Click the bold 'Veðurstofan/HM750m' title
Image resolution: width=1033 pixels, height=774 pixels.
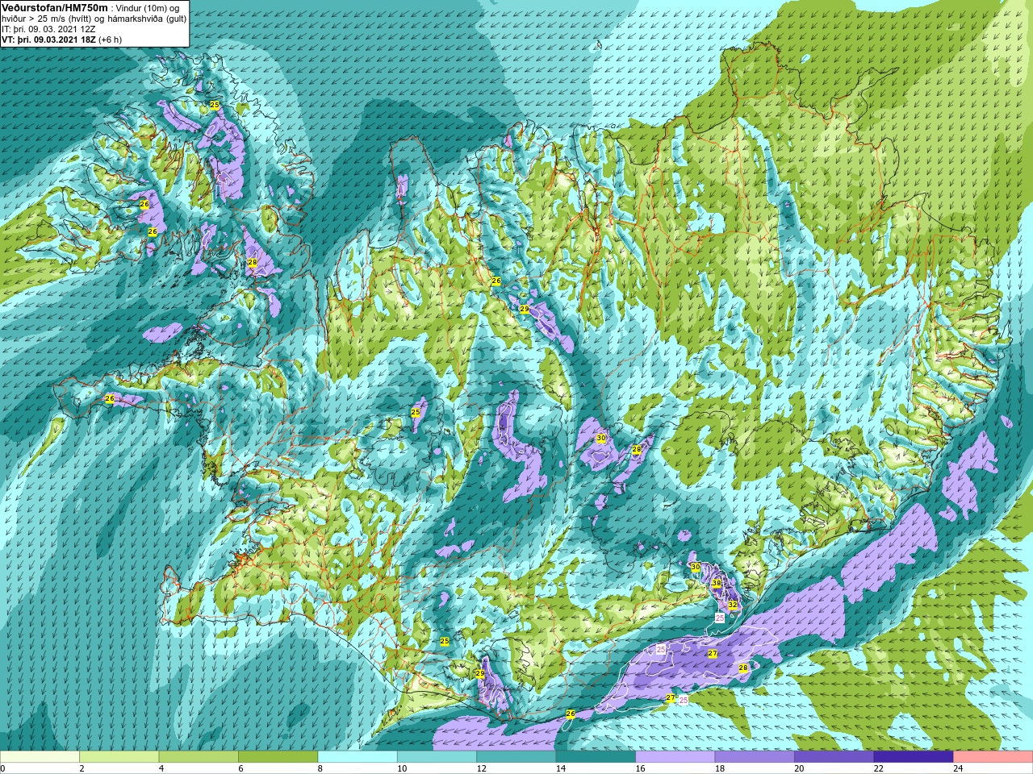coord(54,7)
